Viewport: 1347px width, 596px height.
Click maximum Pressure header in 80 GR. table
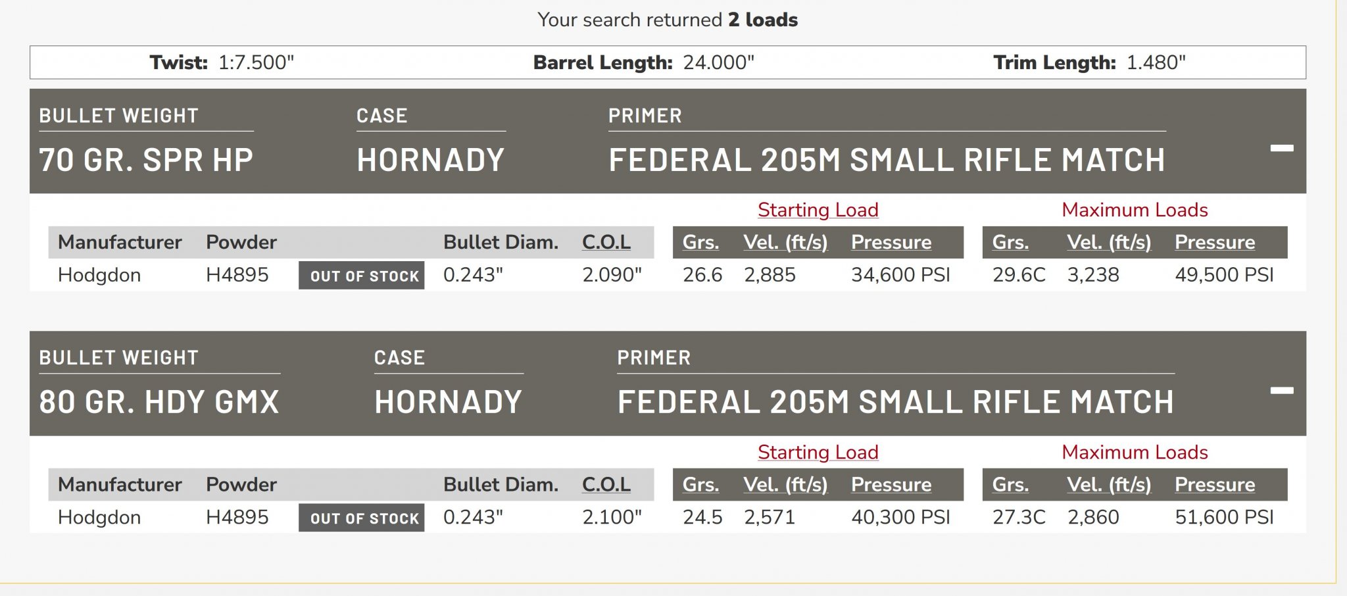(1215, 484)
